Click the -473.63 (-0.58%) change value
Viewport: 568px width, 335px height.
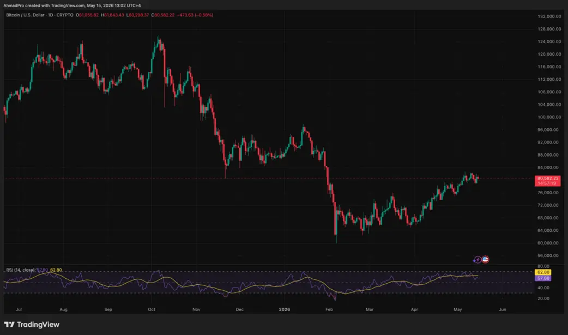click(195, 15)
